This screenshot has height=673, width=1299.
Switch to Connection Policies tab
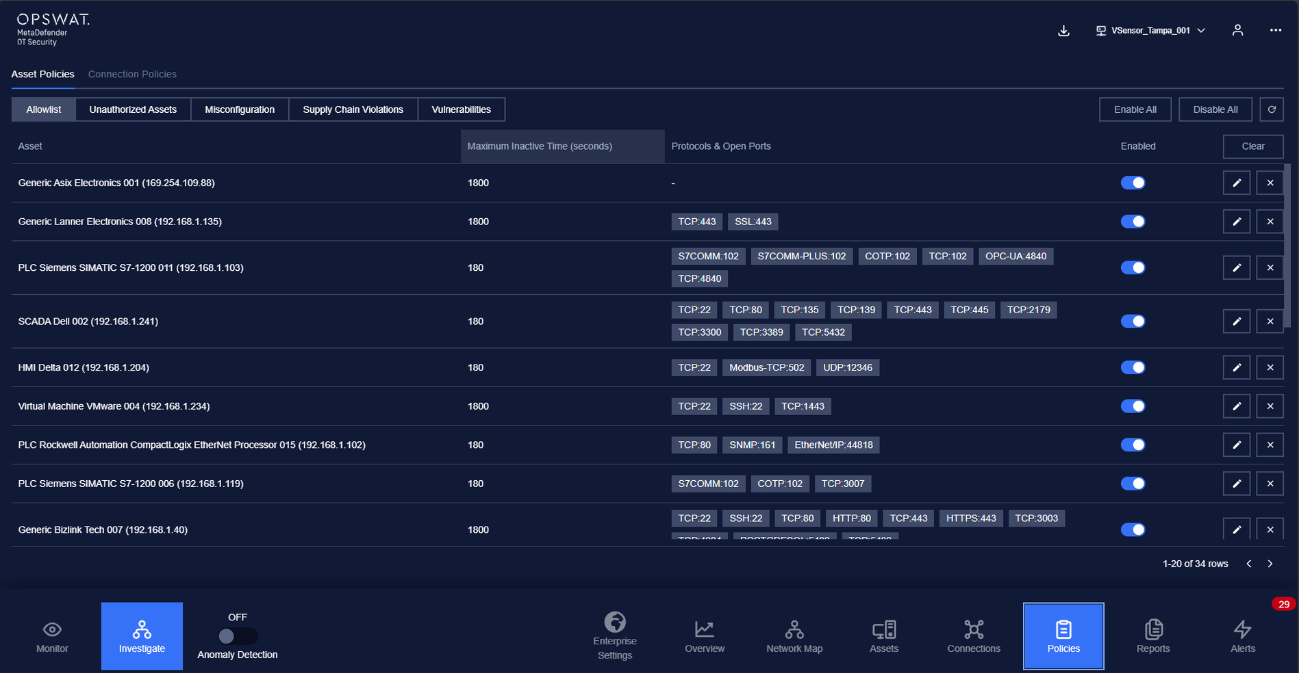coord(132,74)
